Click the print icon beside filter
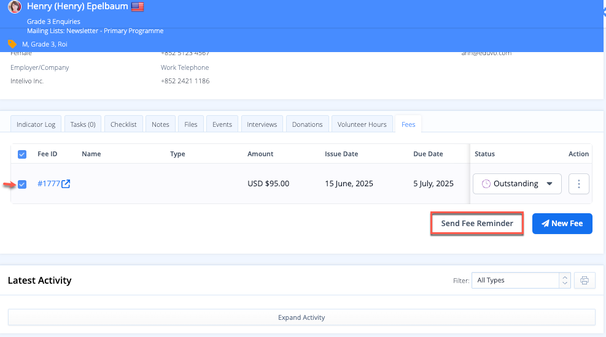 585,281
